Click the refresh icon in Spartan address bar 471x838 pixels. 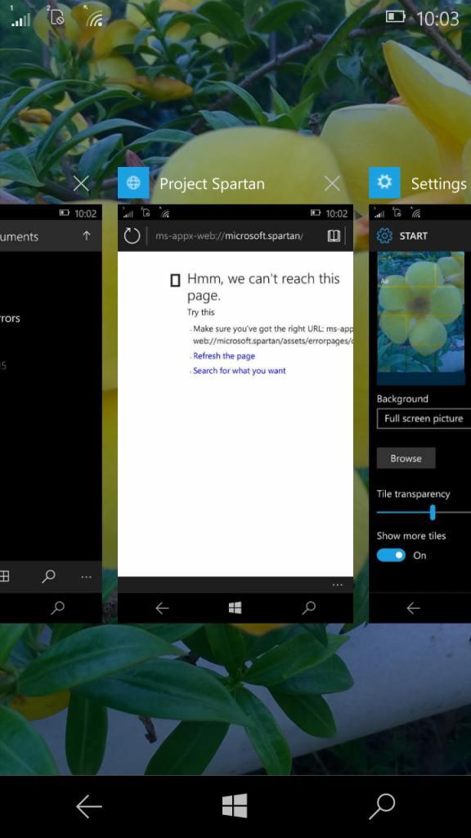click(132, 236)
